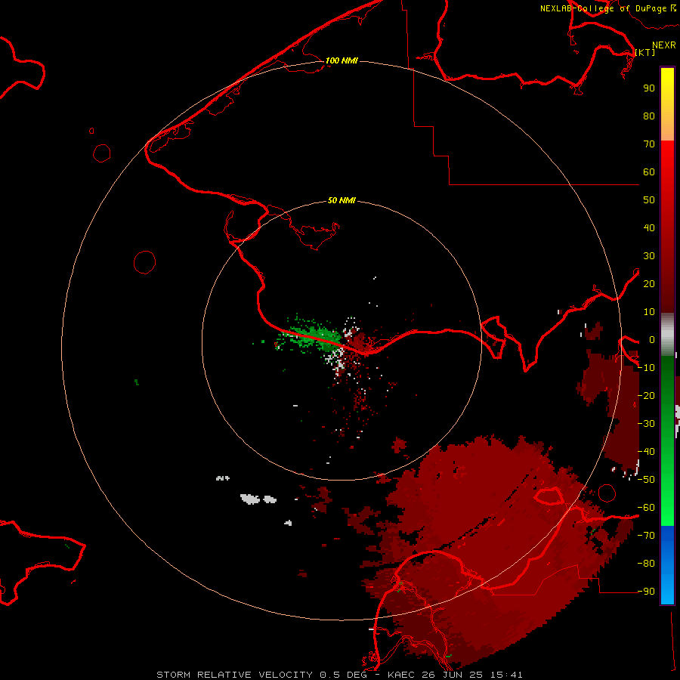Click the 100 NMI range ring label

click(342, 60)
